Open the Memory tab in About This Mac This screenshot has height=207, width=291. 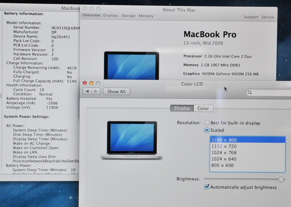(146, 16)
